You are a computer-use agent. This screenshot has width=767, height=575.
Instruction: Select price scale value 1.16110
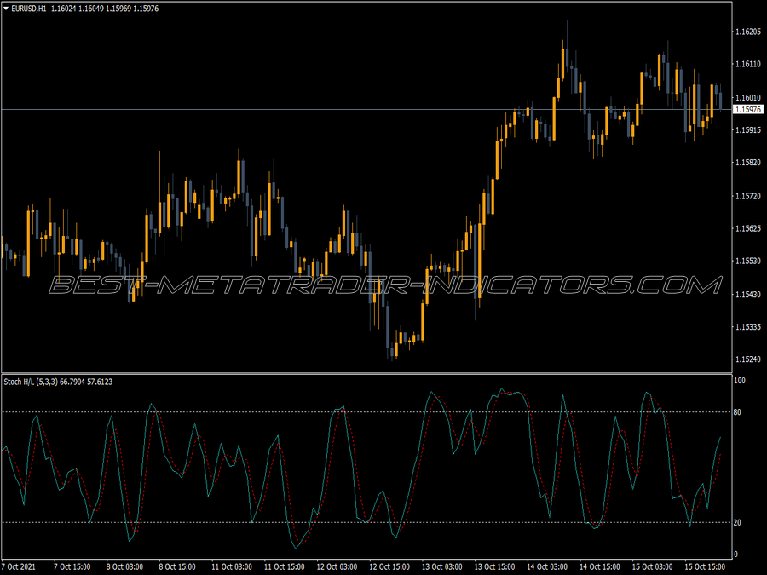point(748,64)
